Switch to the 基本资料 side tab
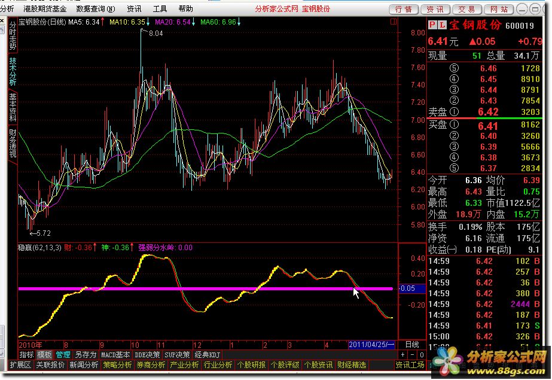 point(13,107)
